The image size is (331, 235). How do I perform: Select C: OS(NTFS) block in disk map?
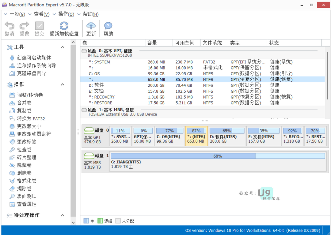pyautogui.click(x=169, y=136)
